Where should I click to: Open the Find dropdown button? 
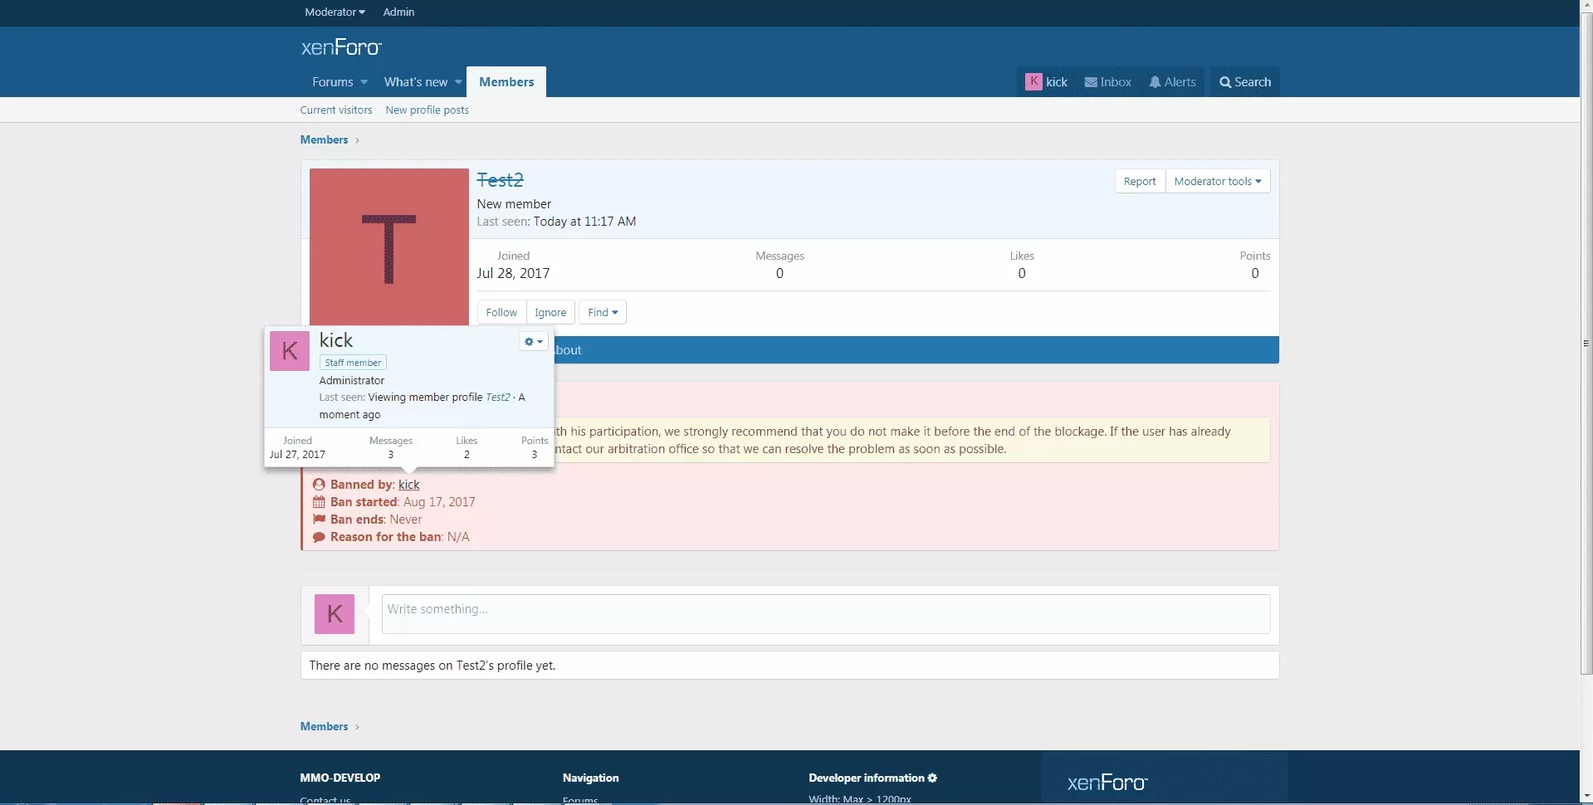tap(603, 312)
